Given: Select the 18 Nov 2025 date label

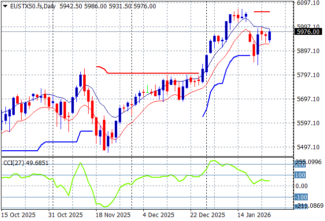Looking at the screenshot, I should pyautogui.click(x=113, y=215).
